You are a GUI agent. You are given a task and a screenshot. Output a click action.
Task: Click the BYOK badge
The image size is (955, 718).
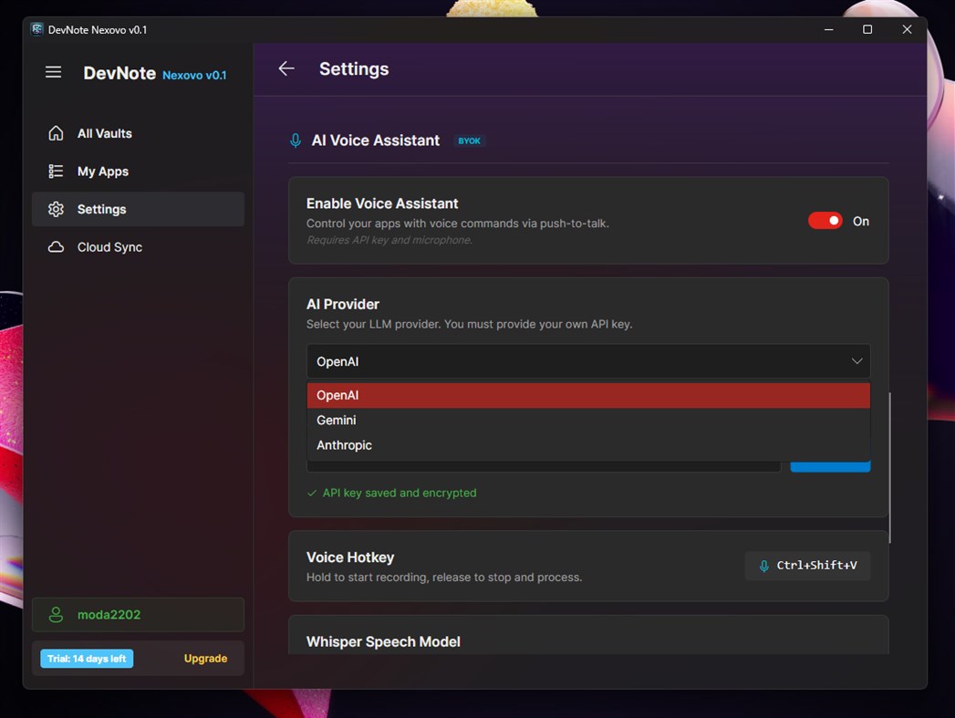[x=469, y=140]
